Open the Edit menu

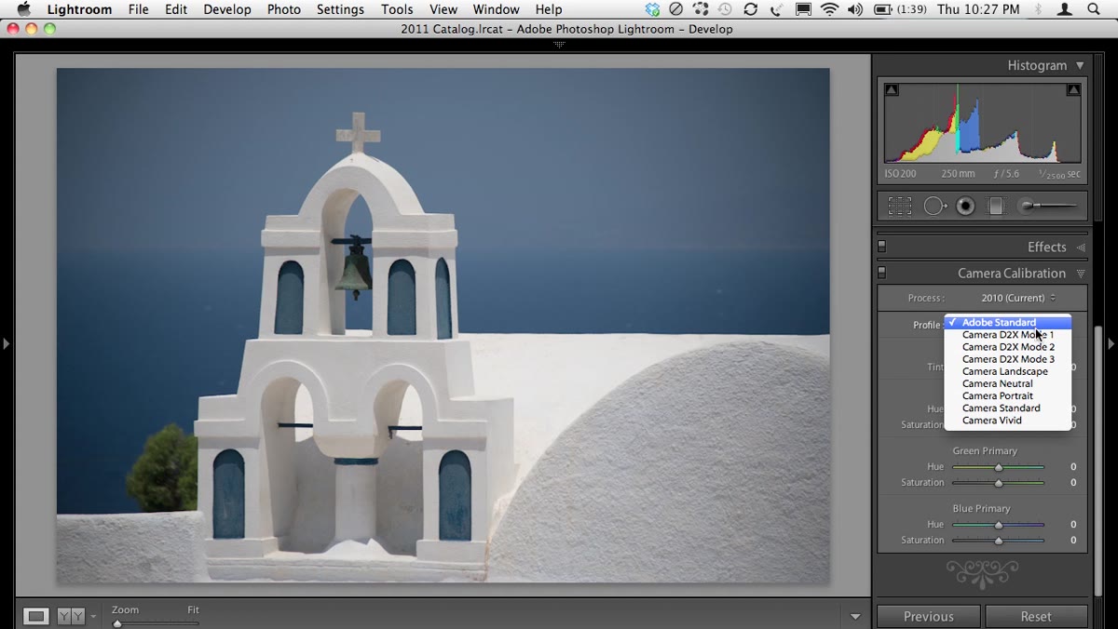[176, 9]
